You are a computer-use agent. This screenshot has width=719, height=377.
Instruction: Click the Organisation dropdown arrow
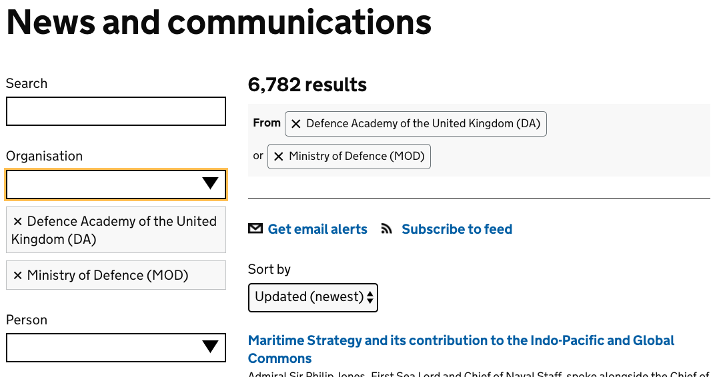click(210, 184)
